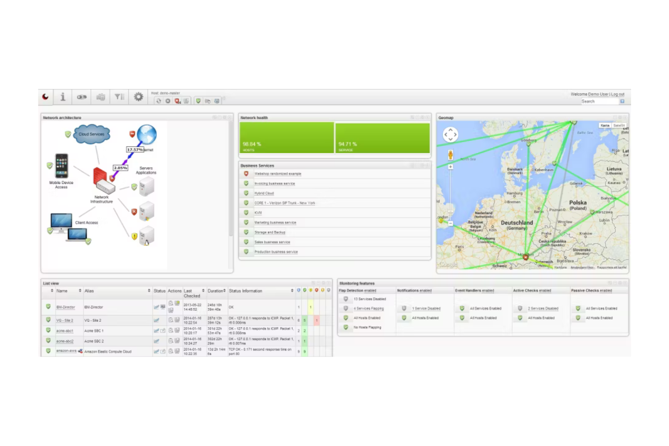Click 4 Services Flapping link

(368, 309)
